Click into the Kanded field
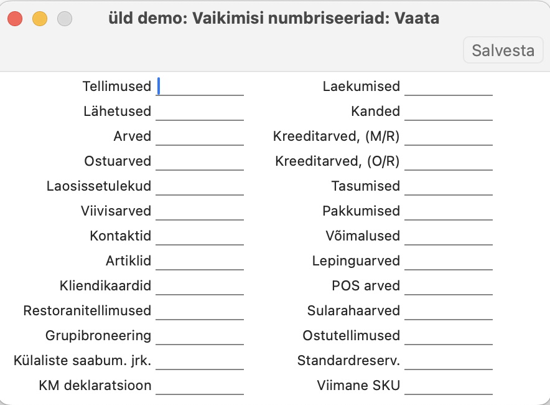The width and height of the screenshot is (550, 405). (x=448, y=112)
